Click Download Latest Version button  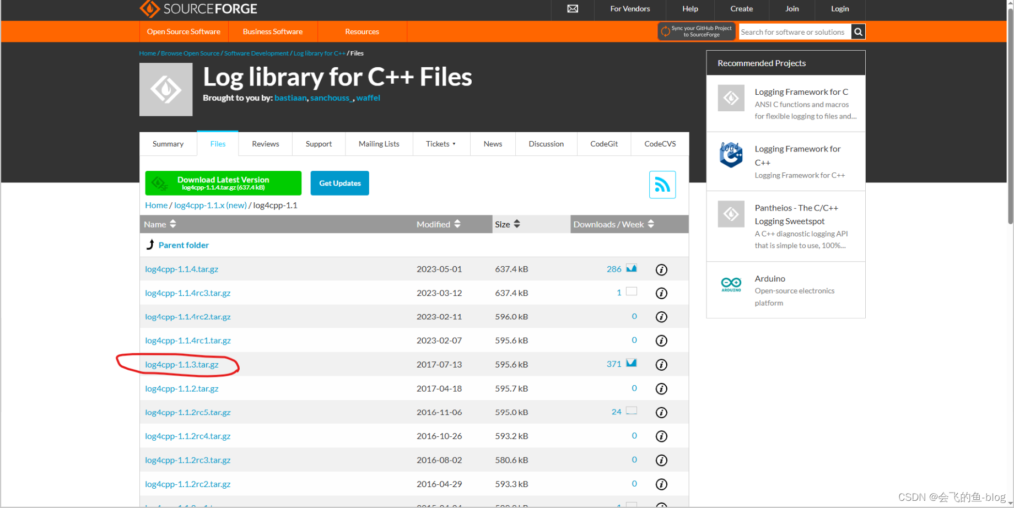(223, 183)
